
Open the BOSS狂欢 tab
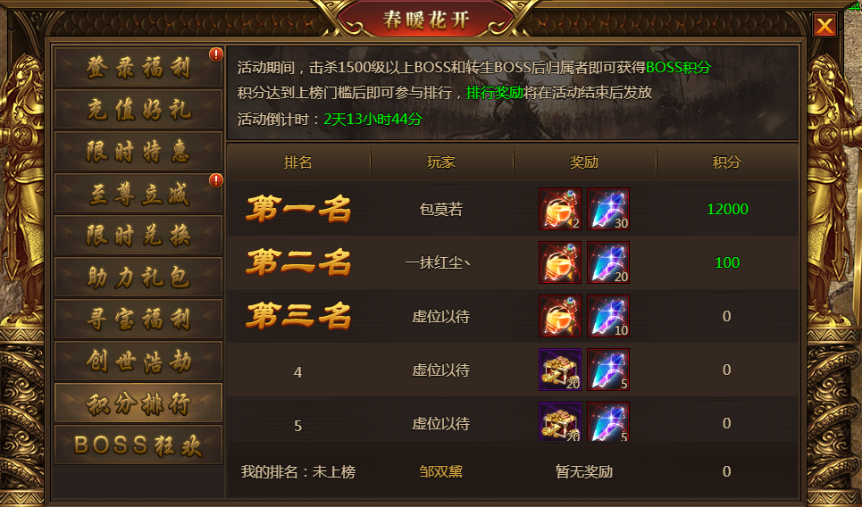point(138,445)
